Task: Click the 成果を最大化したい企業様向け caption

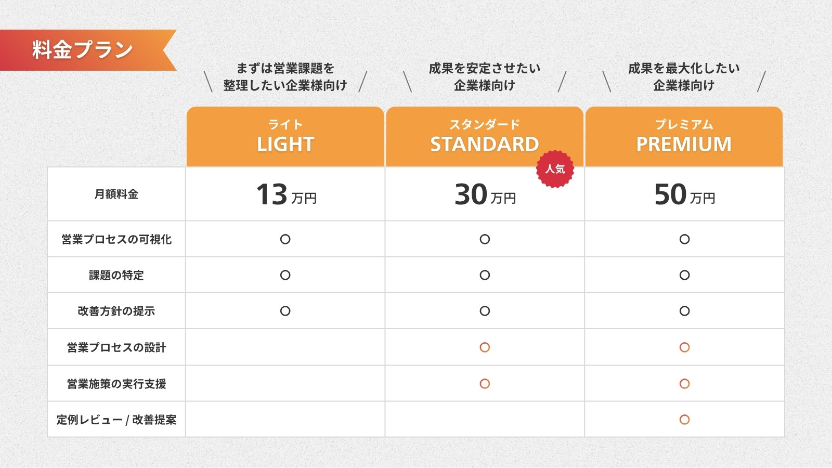Action: pyautogui.click(x=684, y=77)
